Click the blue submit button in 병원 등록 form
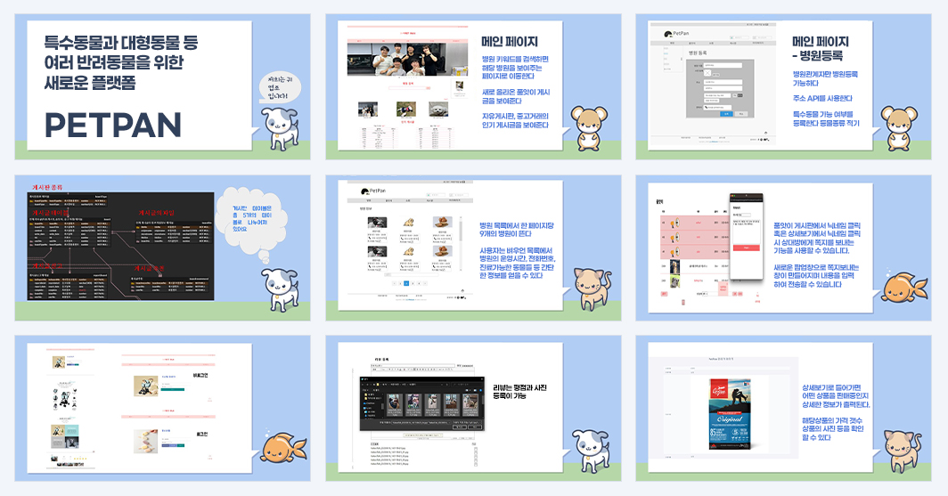 point(726,114)
